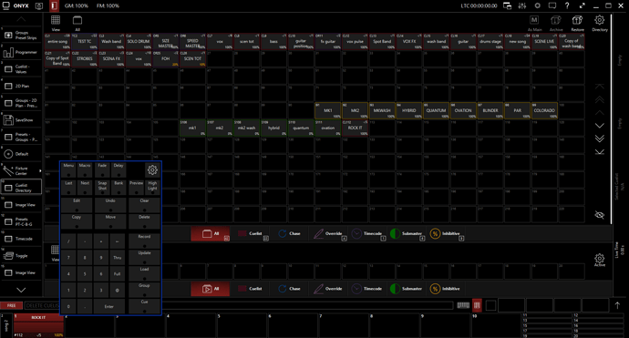Page down with the double chevron arrow
This screenshot has width=629, height=338.
coord(599,138)
